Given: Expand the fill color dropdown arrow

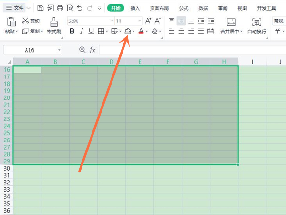Looking at the screenshot, I should [x=133, y=31].
